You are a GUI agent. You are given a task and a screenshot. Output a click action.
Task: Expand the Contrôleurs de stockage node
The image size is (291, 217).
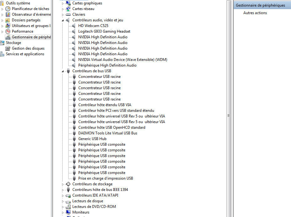coord(63,184)
